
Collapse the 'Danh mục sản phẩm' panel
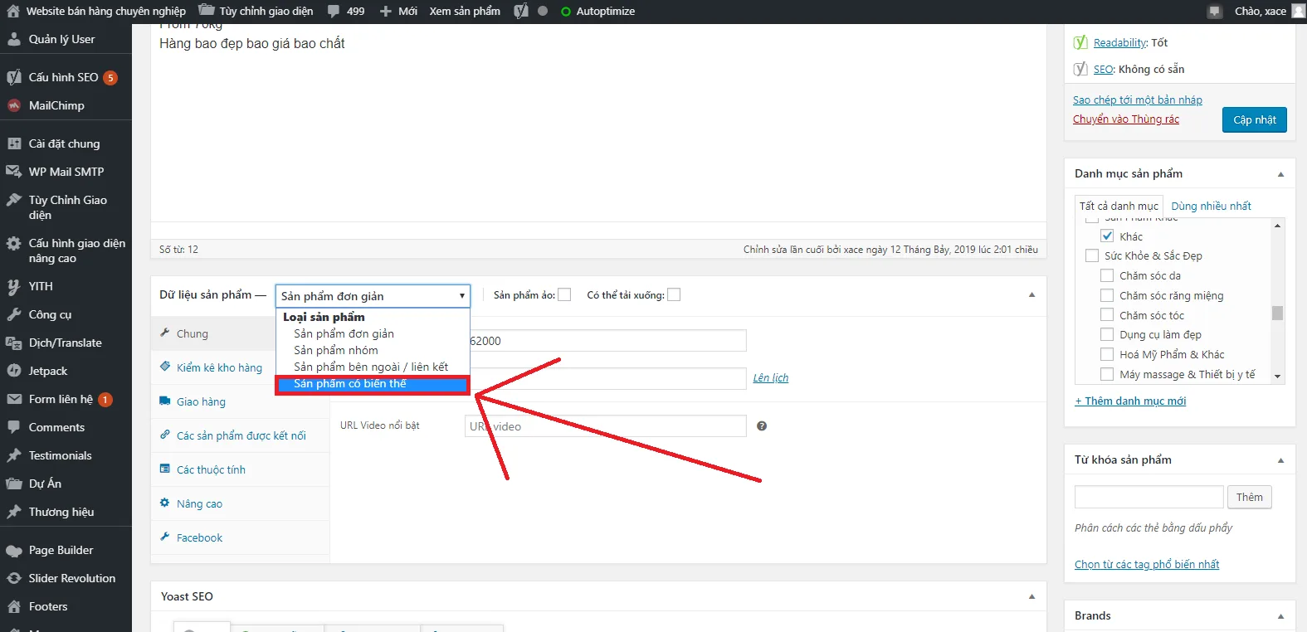tap(1280, 174)
